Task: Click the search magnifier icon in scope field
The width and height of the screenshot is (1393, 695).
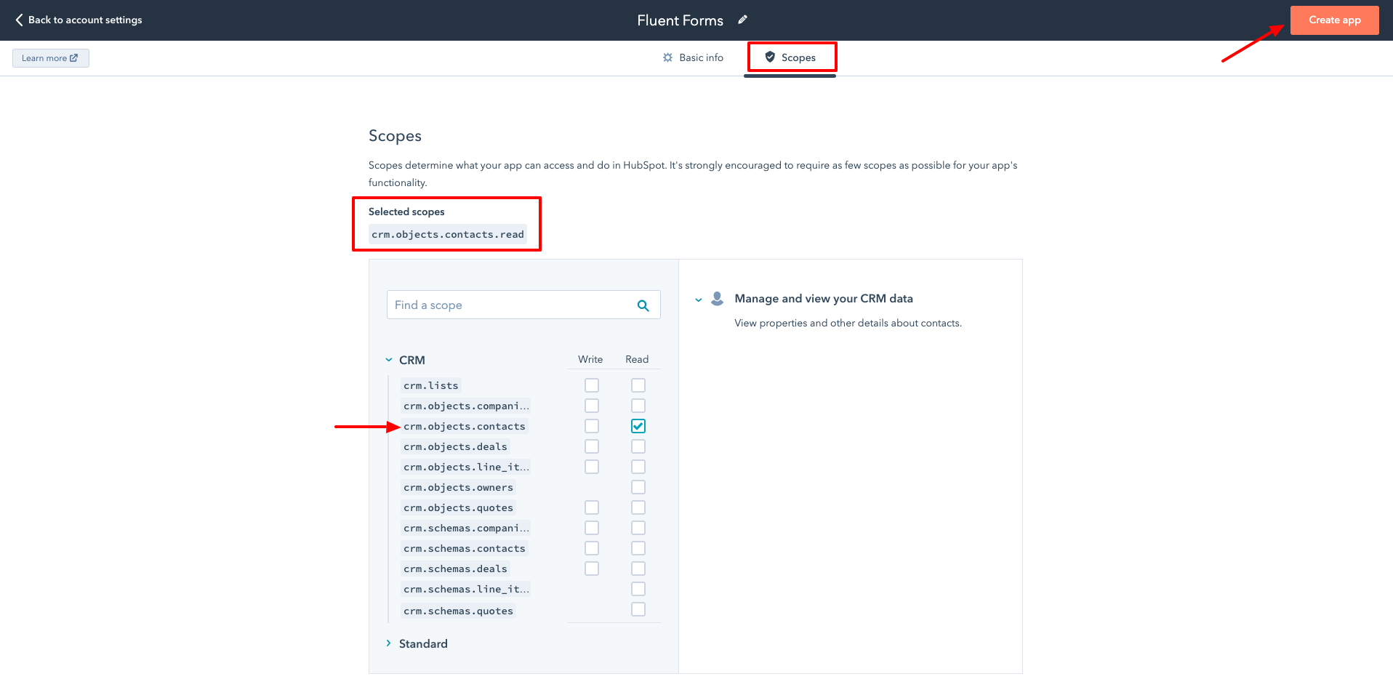Action: (643, 305)
